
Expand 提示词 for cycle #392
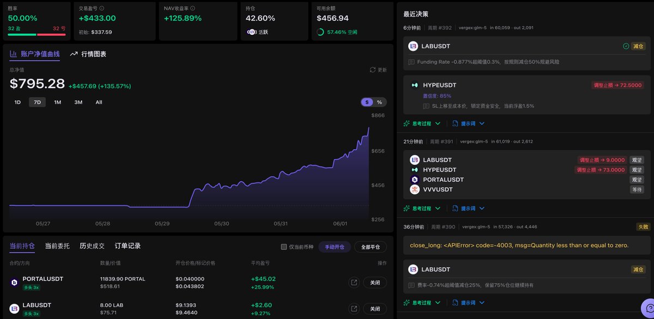[x=468, y=124]
